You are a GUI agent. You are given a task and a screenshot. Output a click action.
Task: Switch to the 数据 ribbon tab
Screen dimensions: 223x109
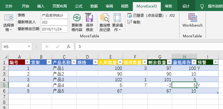[x=94, y=6]
